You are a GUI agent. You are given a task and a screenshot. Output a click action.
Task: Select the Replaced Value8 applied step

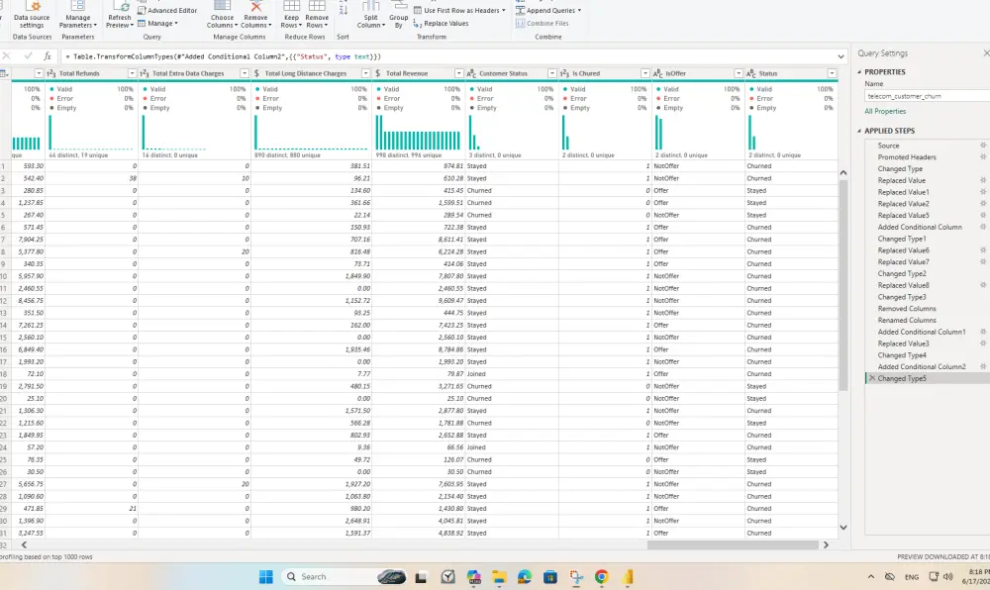click(x=903, y=285)
